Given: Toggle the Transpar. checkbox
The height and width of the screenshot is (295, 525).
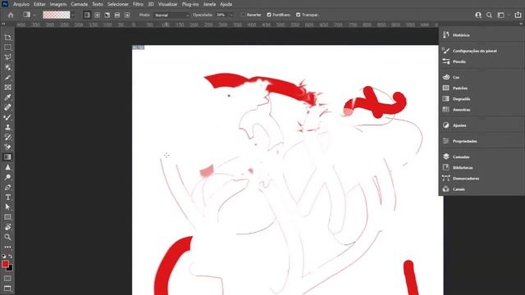Looking at the screenshot, I should pos(298,15).
